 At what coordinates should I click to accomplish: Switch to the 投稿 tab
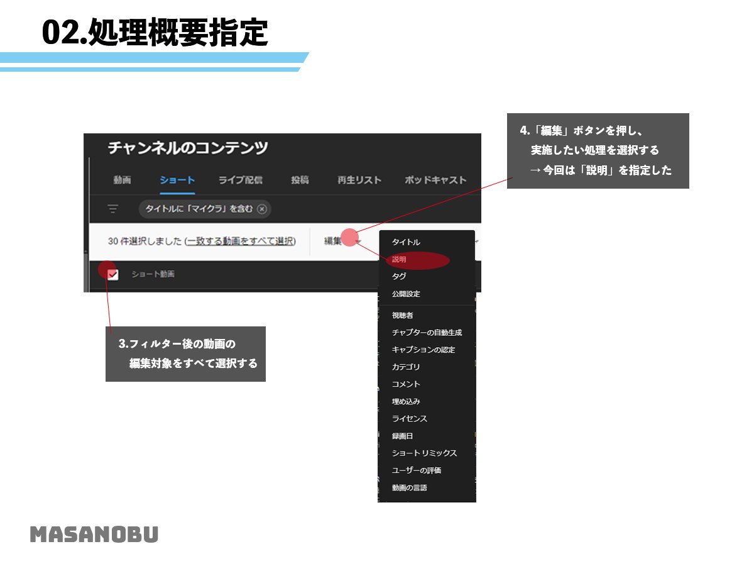tap(300, 180)
